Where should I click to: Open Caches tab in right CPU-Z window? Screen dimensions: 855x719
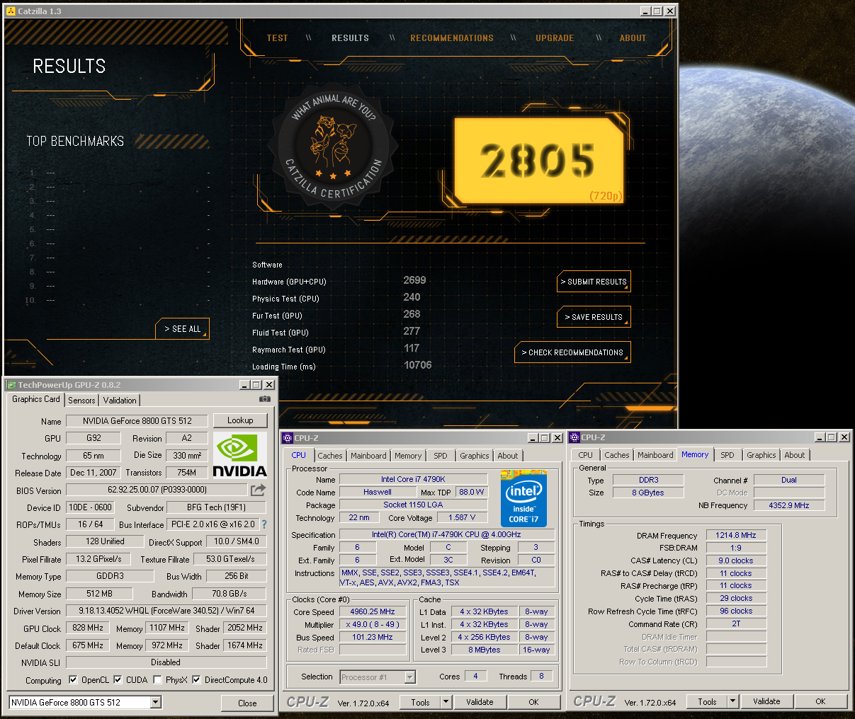617,455
